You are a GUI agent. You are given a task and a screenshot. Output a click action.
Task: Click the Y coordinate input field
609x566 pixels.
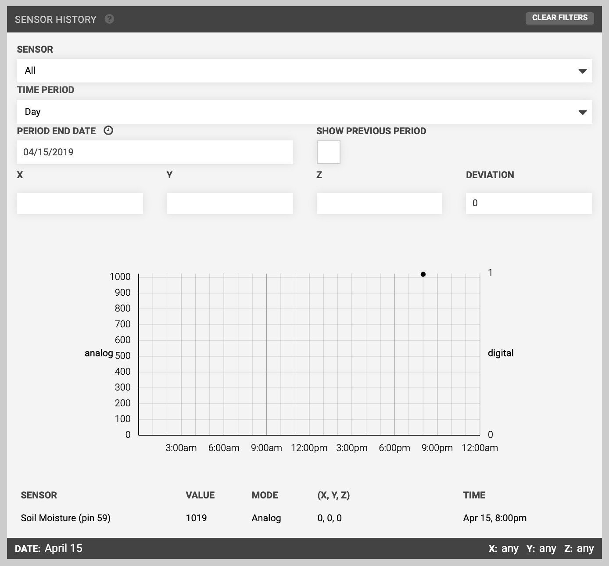click(x=229, y=204)
